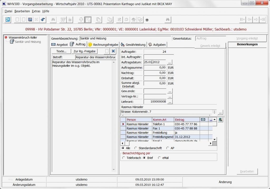
Task: Click the blue X delete icon beside Zur Rg.-Freigabe
Action: [x=113, y=51]
